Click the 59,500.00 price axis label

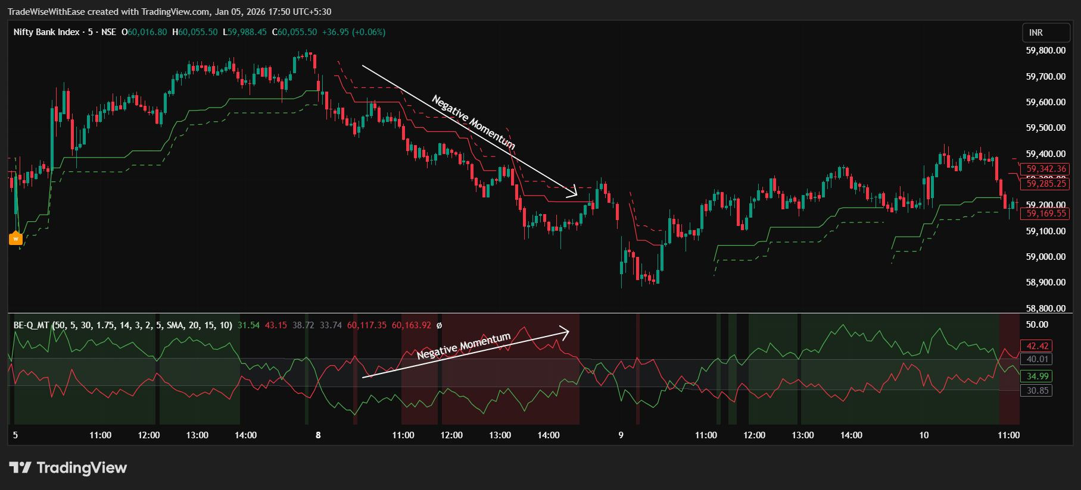pos(1046,128)
